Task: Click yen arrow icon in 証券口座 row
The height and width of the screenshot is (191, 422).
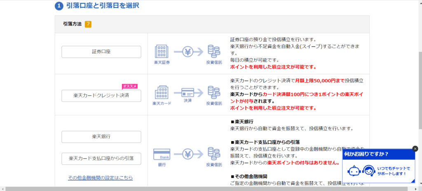Action: coord(188,51)
